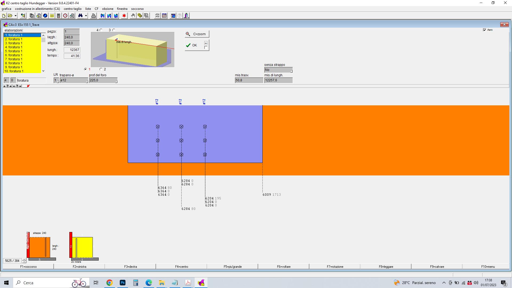Click the checklist toolbar icon
This screenshot has width=512, height=288.
pos(157,16)
